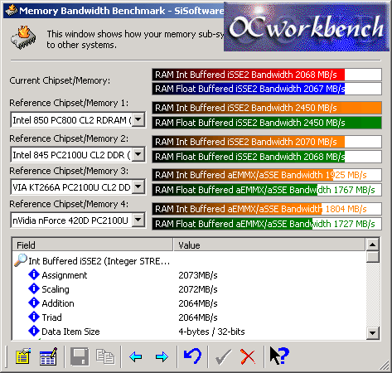Select the Scaling row label

point(56,289)
